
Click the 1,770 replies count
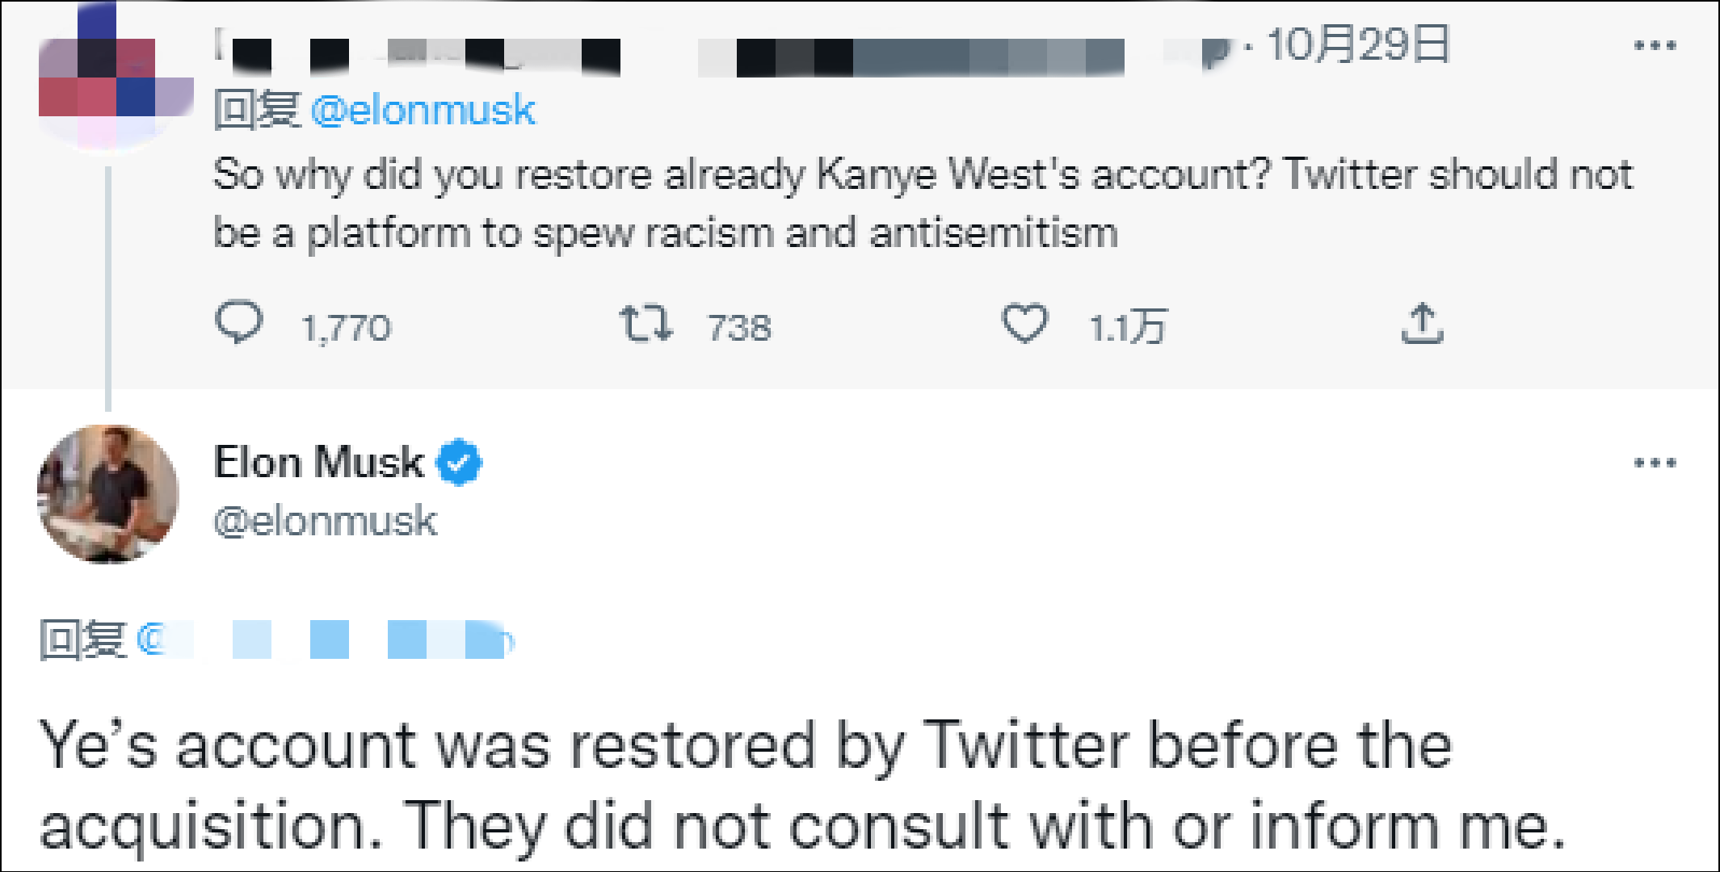pyautogui.click(x=346, y=328)
